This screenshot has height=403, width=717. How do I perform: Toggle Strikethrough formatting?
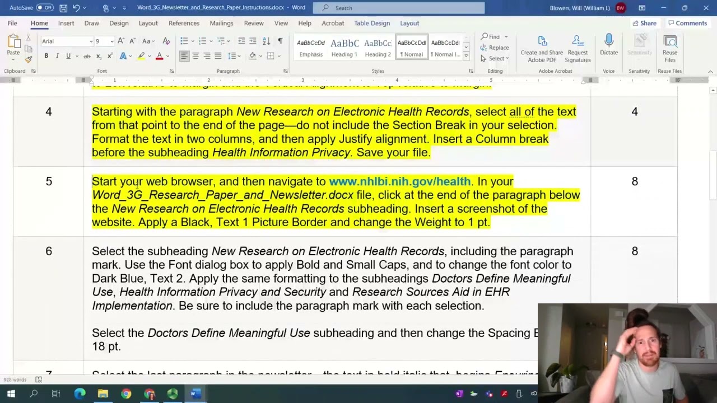(87, 56)
